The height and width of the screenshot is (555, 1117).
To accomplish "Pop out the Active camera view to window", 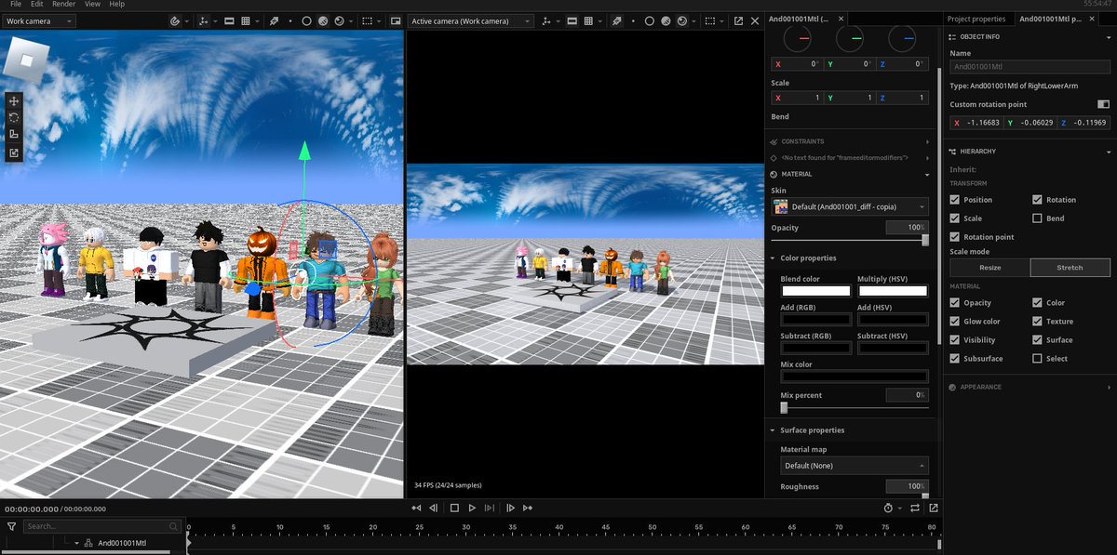I will [738, 20].
